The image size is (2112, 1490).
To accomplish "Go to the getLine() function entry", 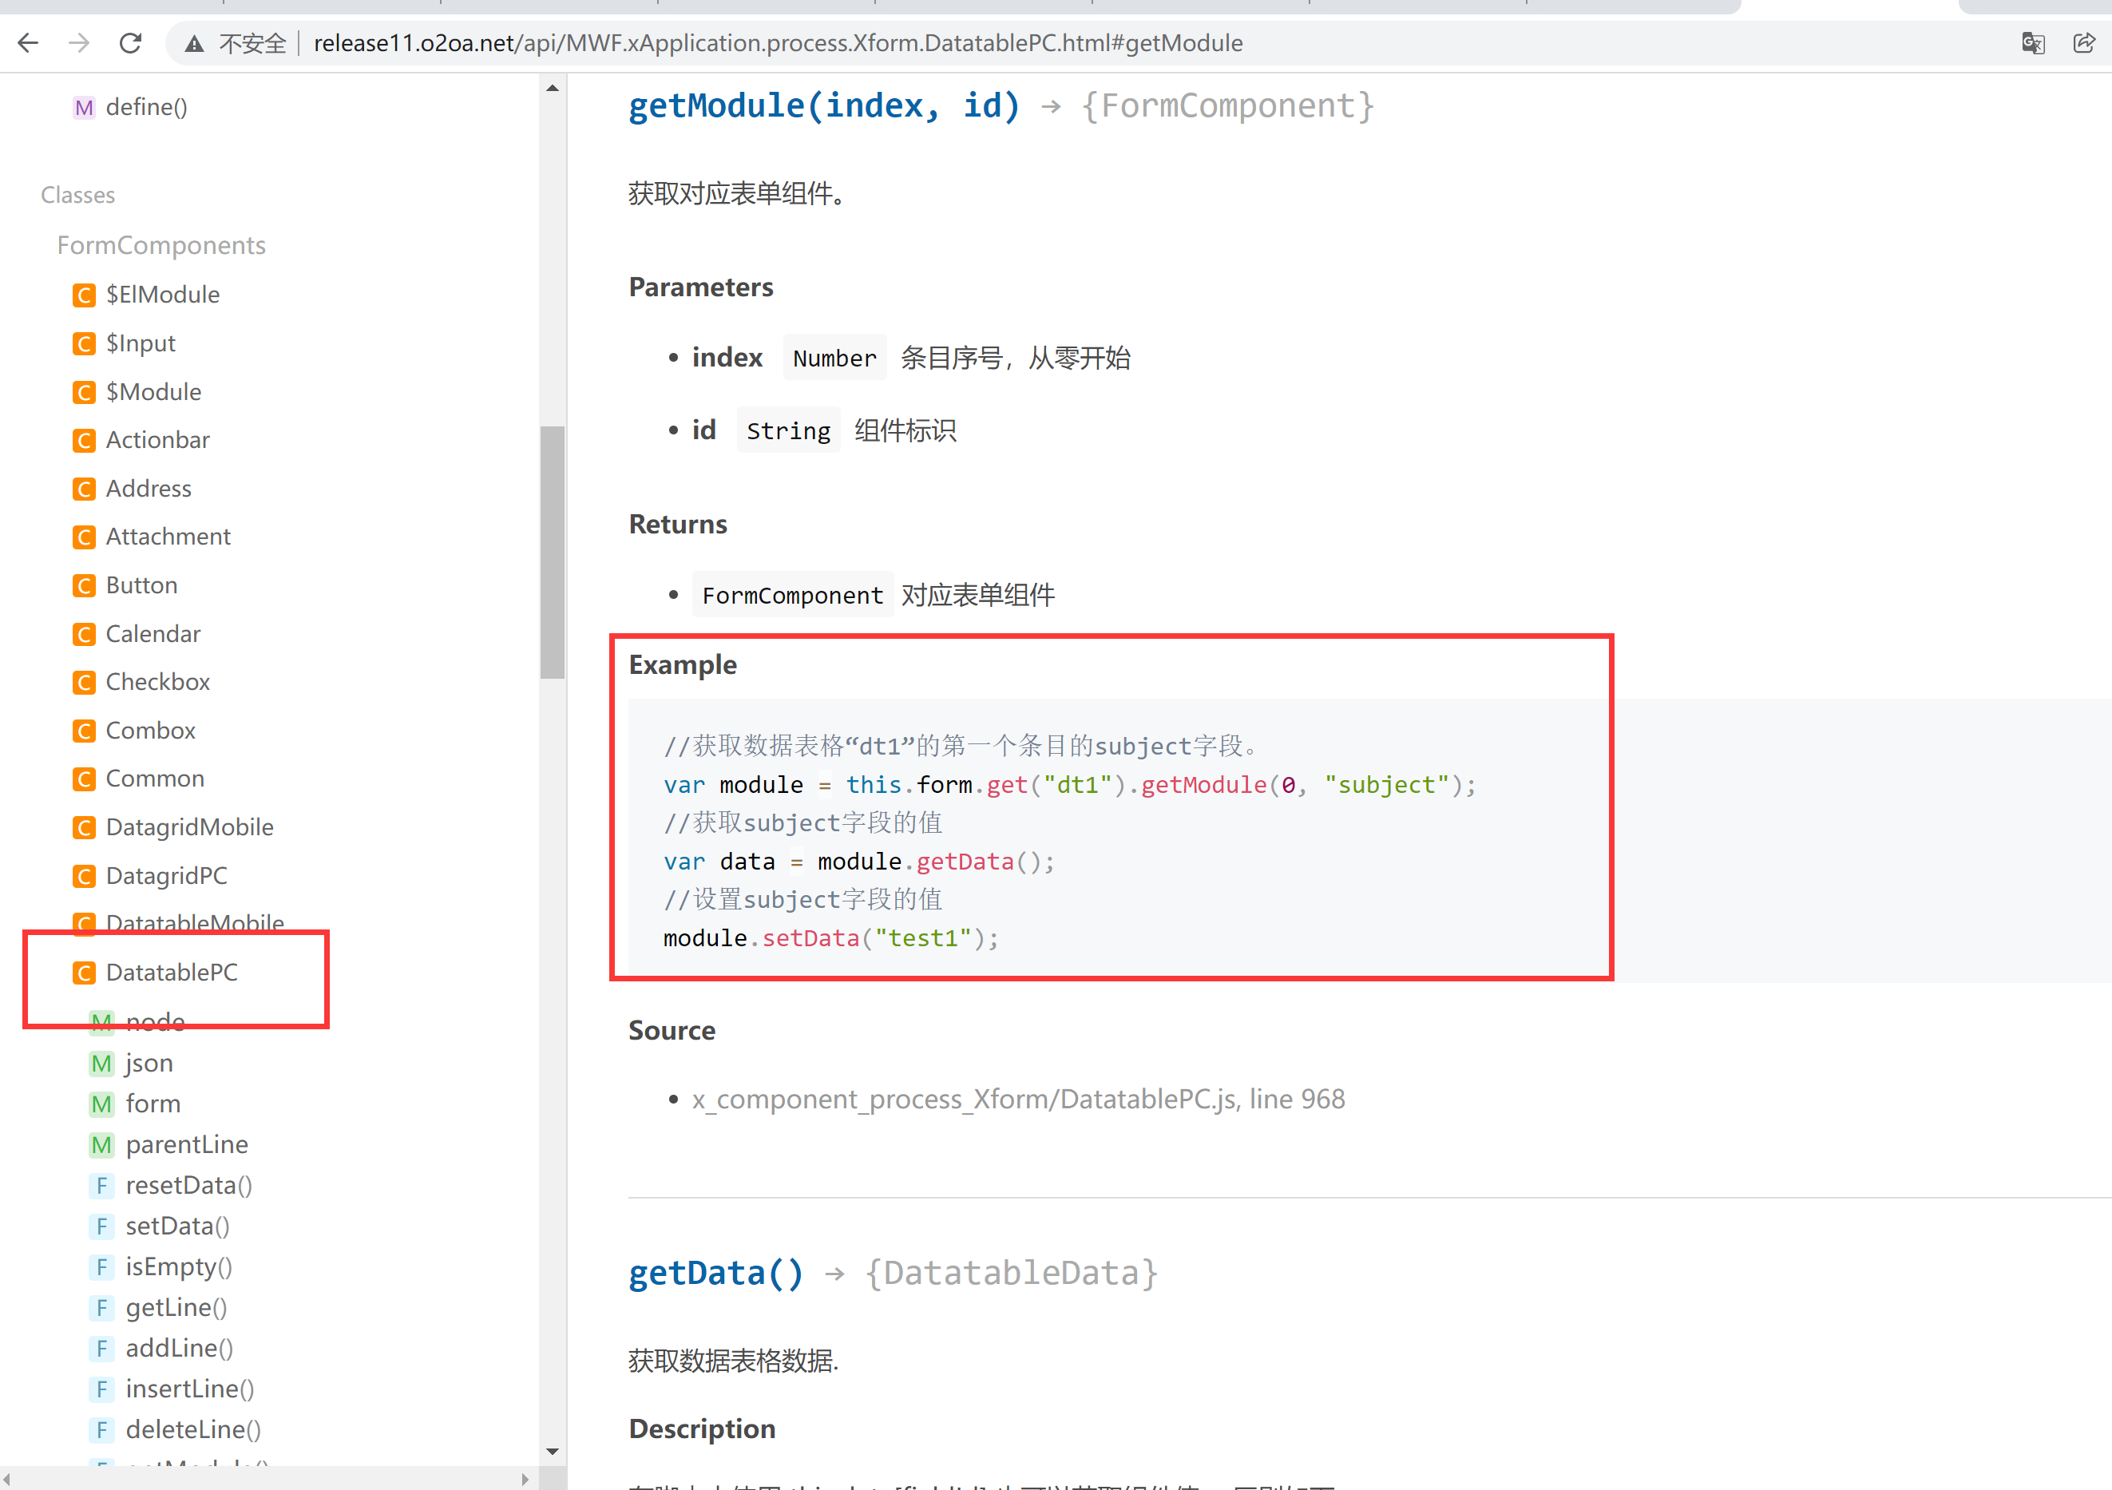I will coord(176,1308).
